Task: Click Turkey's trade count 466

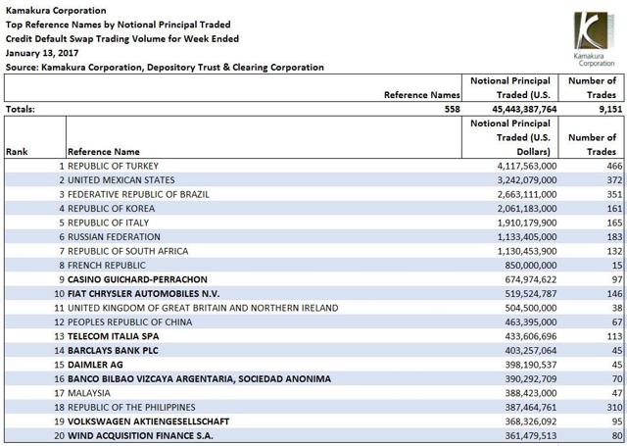Action: [614, 166]
